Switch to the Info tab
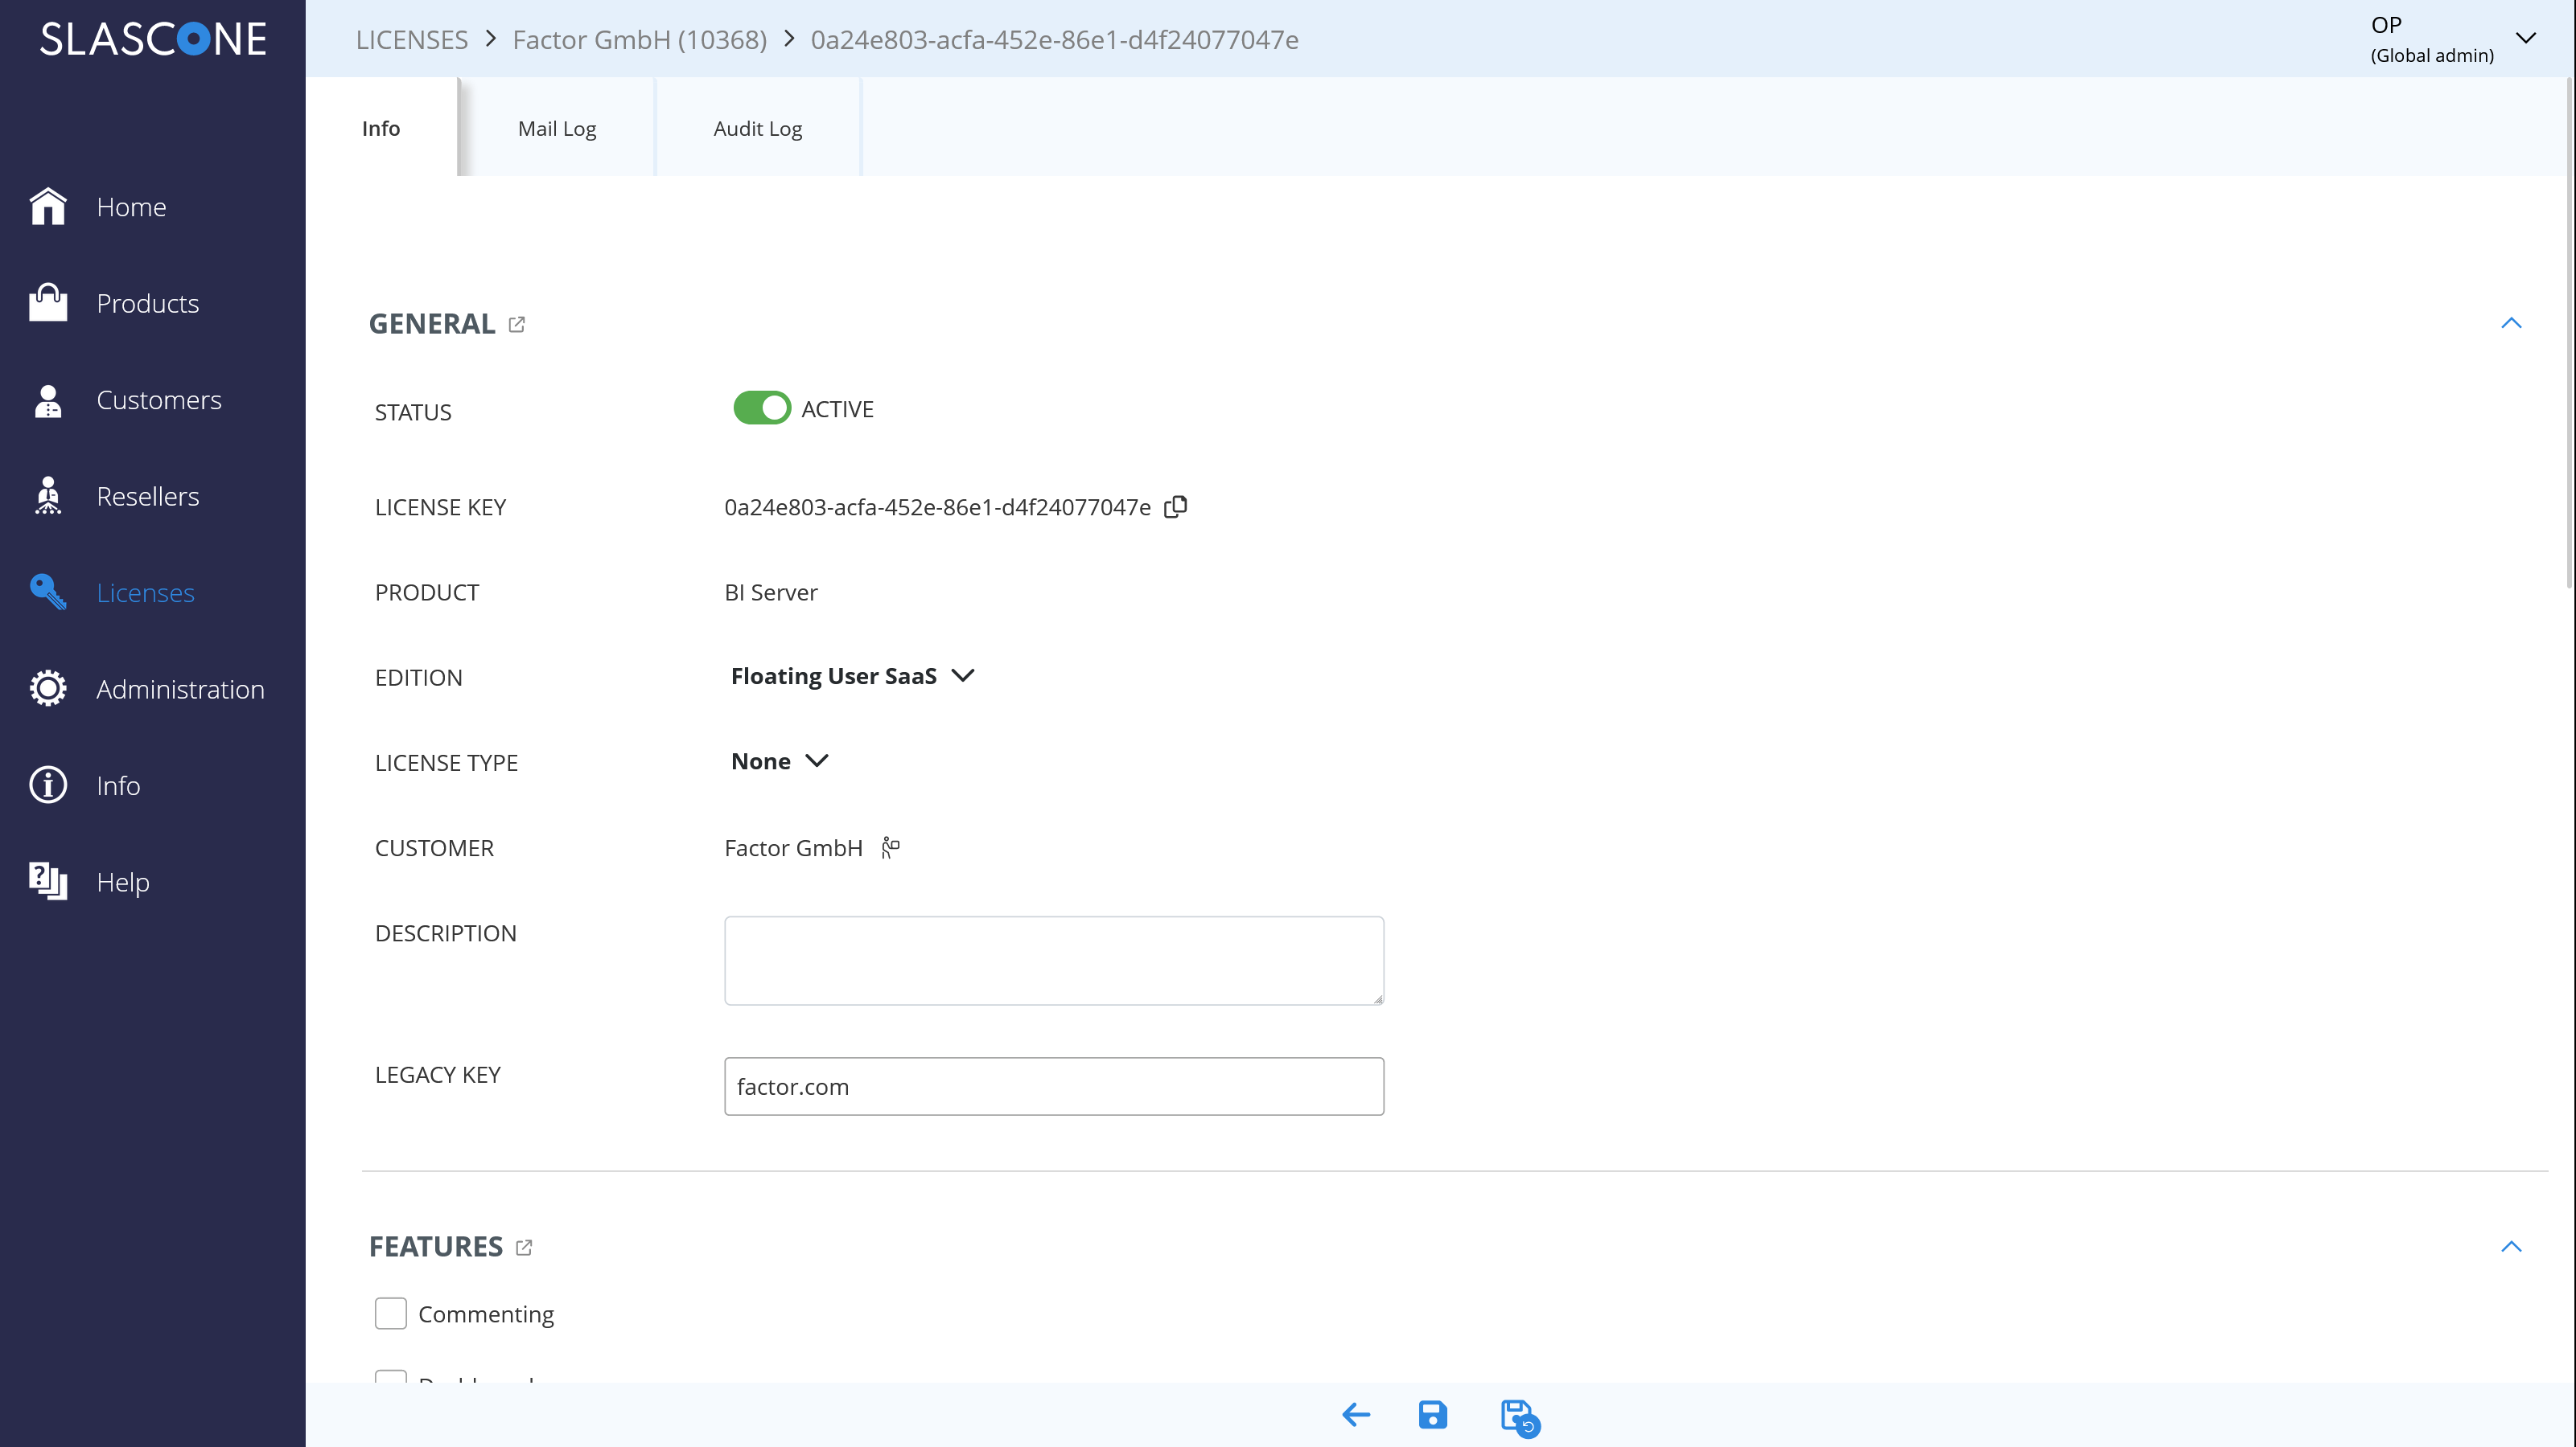 point(381,128)
